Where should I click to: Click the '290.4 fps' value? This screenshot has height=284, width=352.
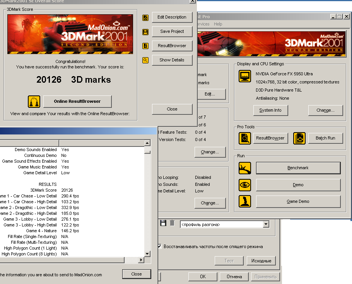point(70,196)
